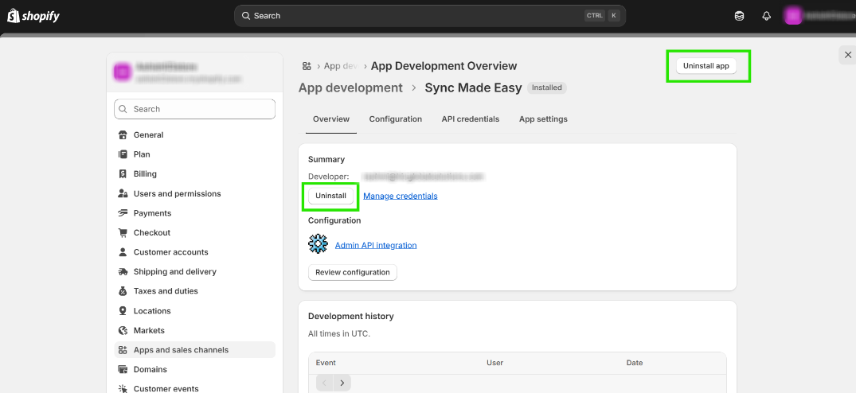The height and width of the screenshot is (393, 856).
Task: Click the Admin API integration gear icon
Action: pyautogui.click(x=319, y=244)
